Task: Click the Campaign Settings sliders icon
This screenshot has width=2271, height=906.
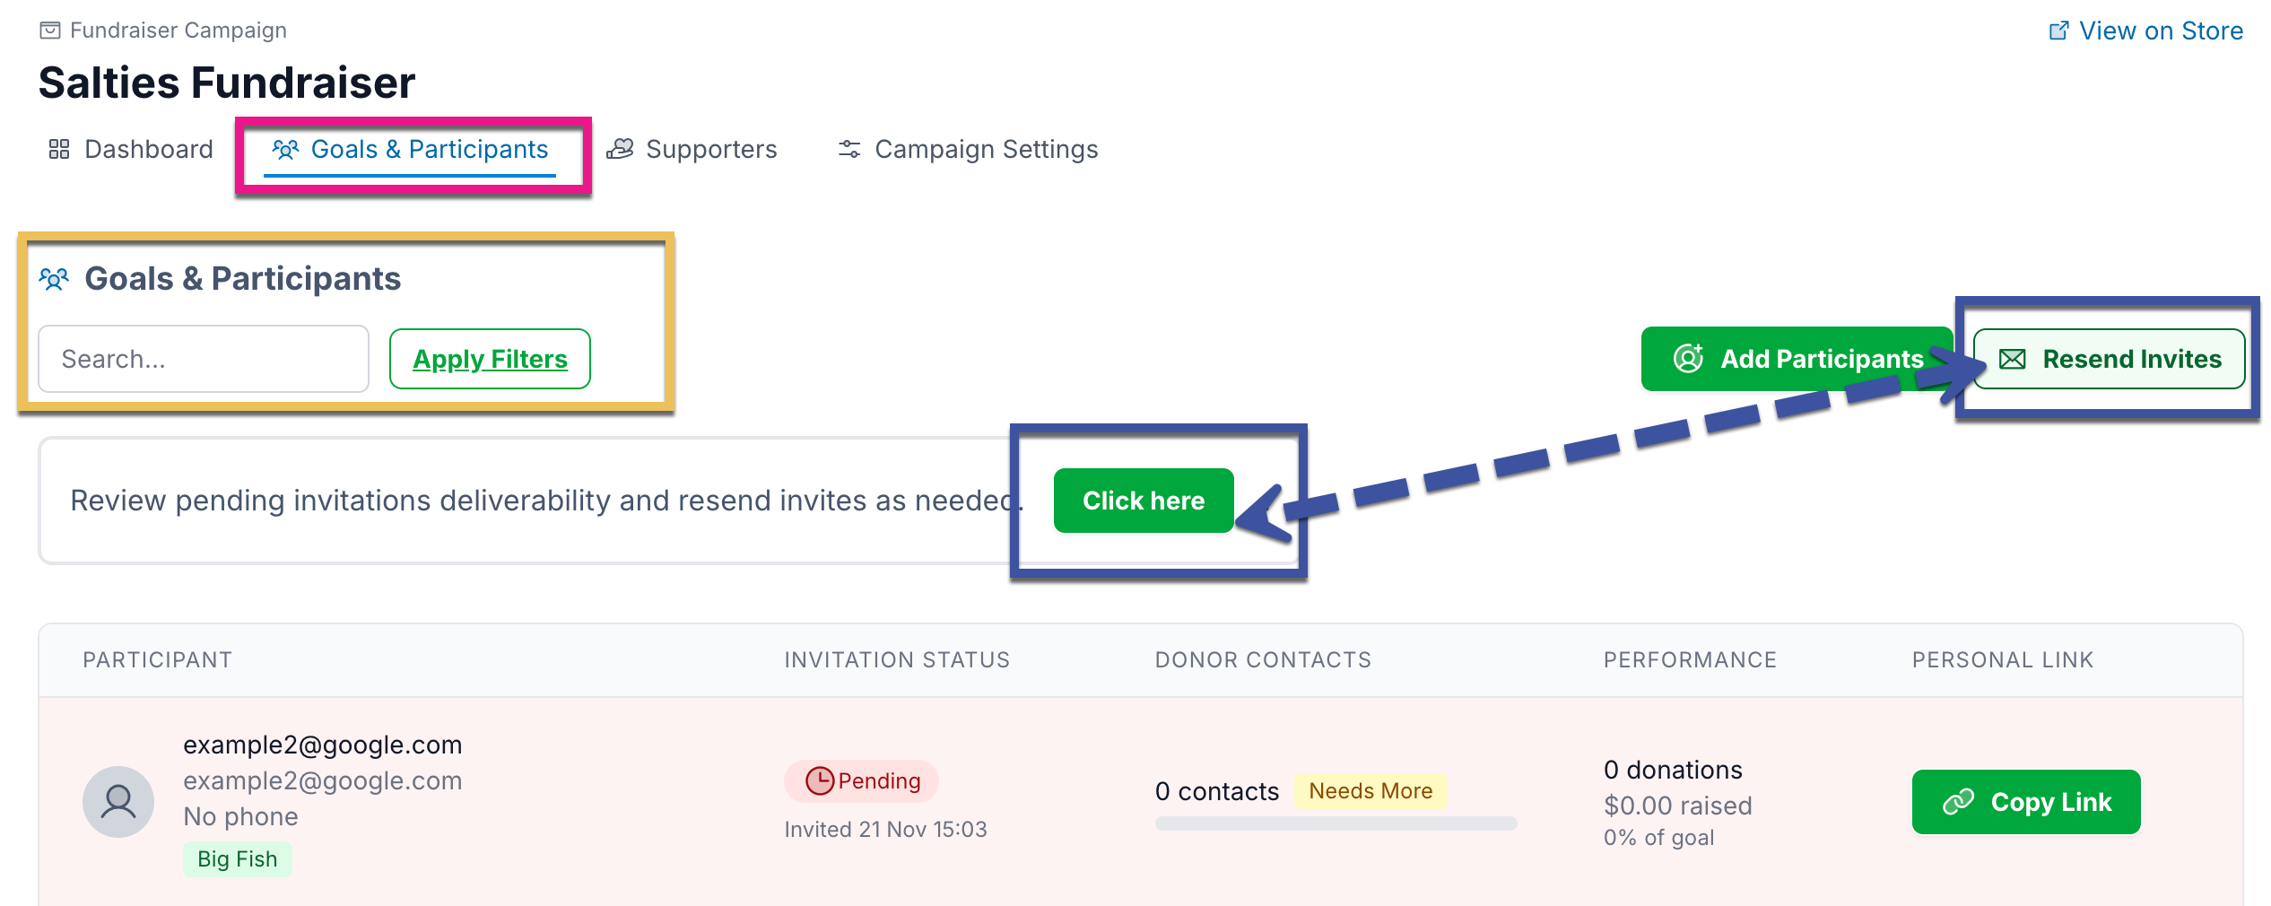Action: coord(849,149)
